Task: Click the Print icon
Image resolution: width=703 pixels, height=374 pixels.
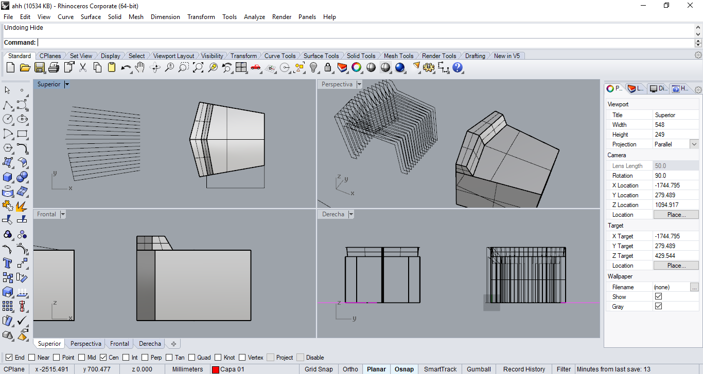Action: [x=54, y=67]
